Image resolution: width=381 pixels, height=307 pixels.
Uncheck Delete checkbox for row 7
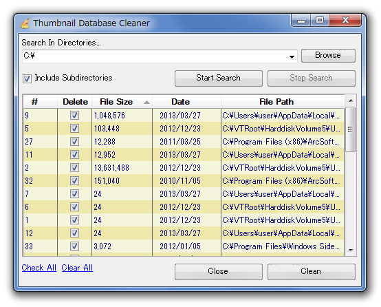(74, 194)
